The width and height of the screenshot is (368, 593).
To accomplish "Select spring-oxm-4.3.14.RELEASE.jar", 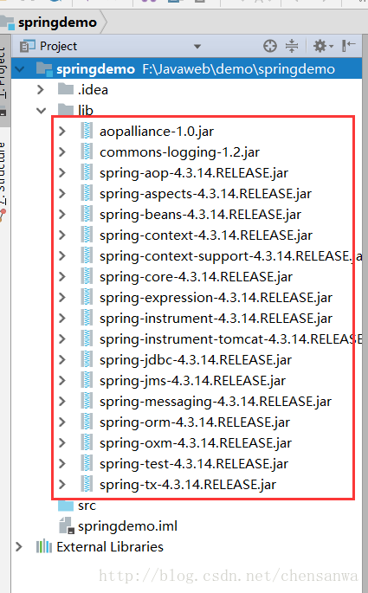I will click(x=196, y=443).
